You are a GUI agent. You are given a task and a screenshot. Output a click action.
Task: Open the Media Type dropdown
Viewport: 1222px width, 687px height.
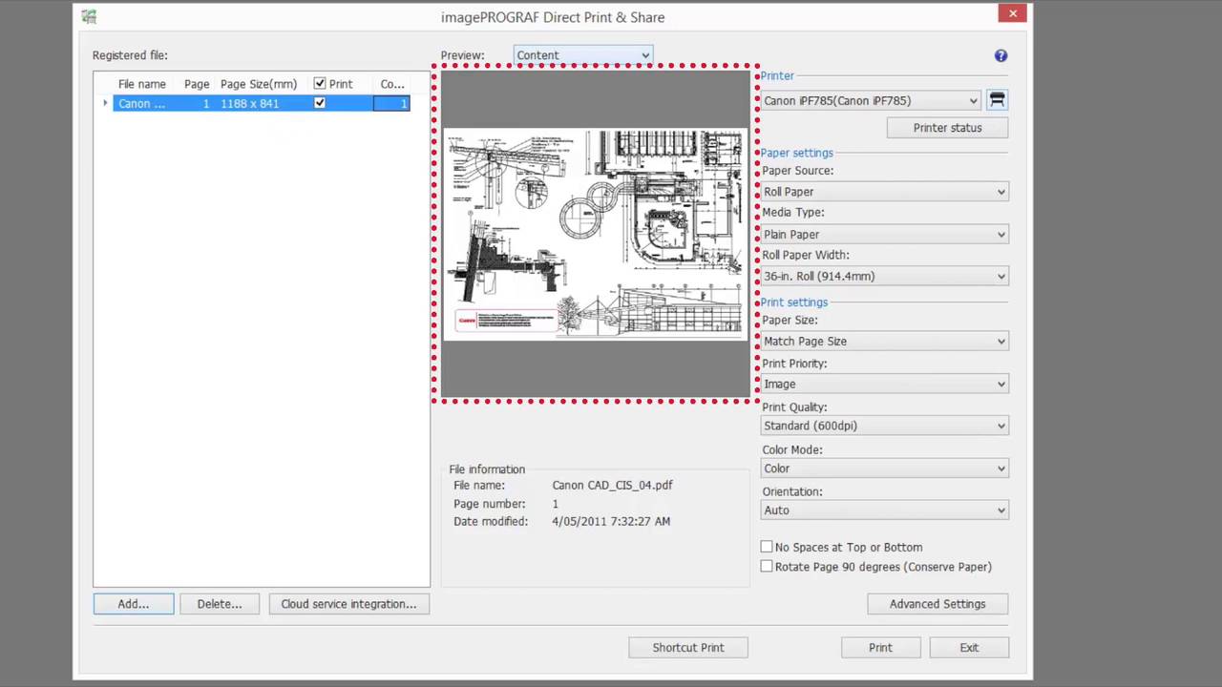[x=884, y=234]
